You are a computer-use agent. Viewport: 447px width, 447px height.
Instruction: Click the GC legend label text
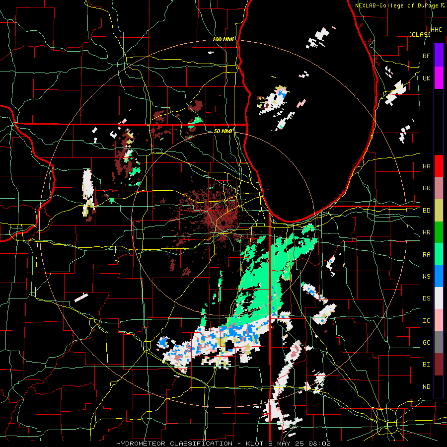pos(426,343)
